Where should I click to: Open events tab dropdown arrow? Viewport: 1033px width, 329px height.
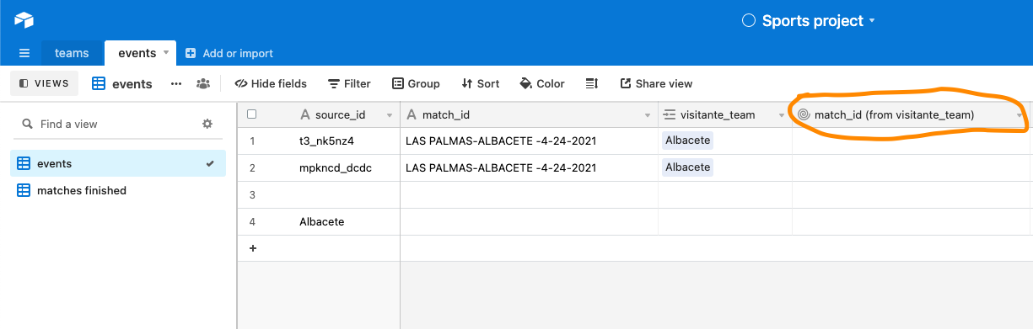point(166,52)
